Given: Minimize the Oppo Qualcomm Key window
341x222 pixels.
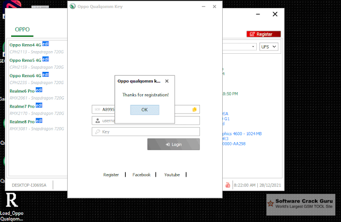Looking at the screenshot, I should pos(204,6).
